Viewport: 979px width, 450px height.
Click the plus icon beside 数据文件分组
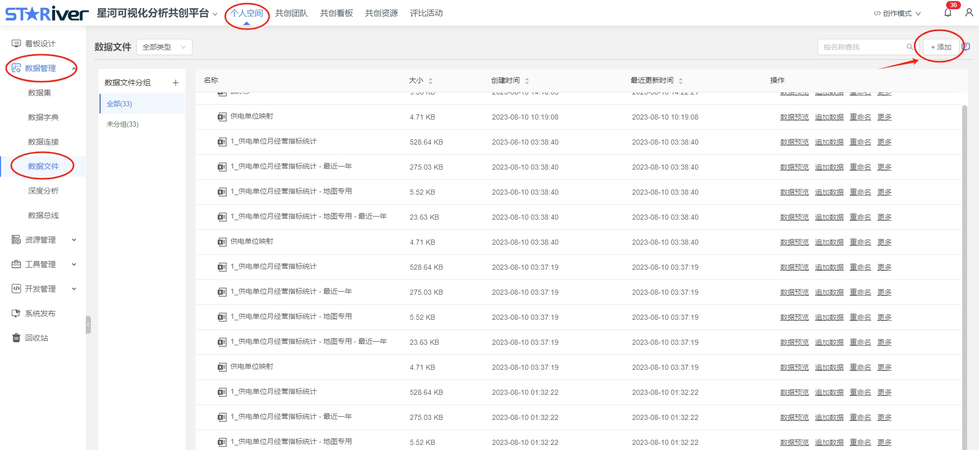click(x=176, y=83)
